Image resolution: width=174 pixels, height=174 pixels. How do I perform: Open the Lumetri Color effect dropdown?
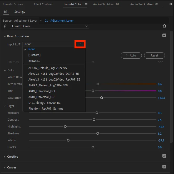(49, 26)
